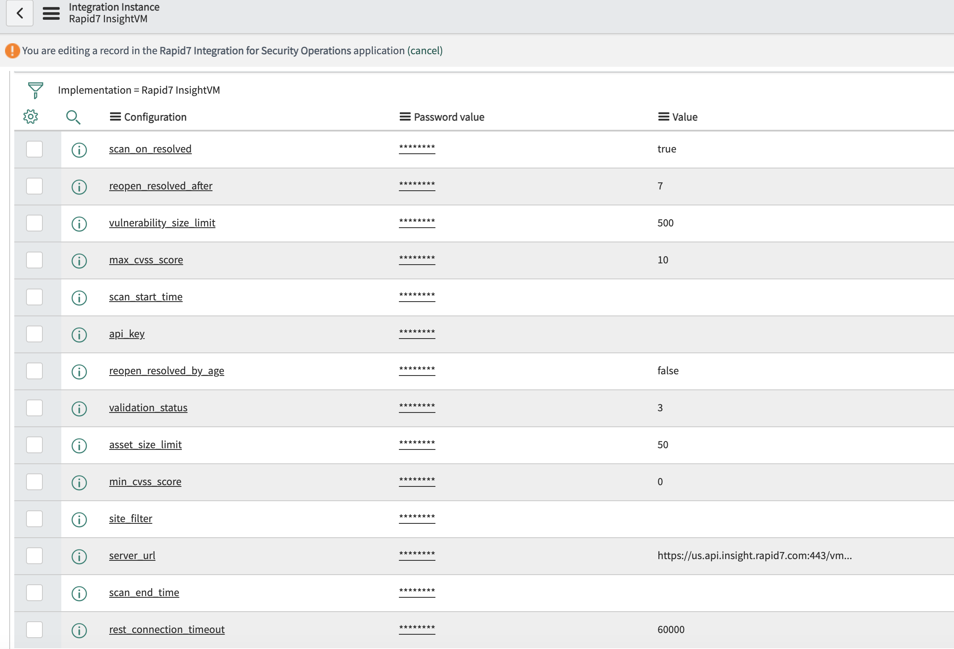Open the server_url configuration link
Image resolution: width=954 pixels, height=649 pixels.
132,556
